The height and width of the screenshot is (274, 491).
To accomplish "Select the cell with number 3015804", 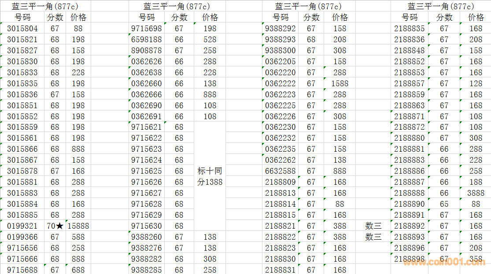I will pyautogui.click(x=22, y=29).
